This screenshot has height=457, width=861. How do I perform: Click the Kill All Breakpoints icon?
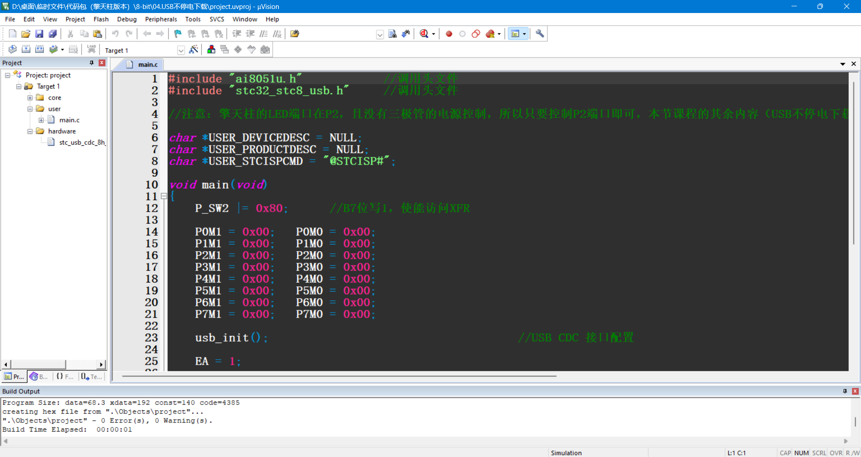(490, 34)
